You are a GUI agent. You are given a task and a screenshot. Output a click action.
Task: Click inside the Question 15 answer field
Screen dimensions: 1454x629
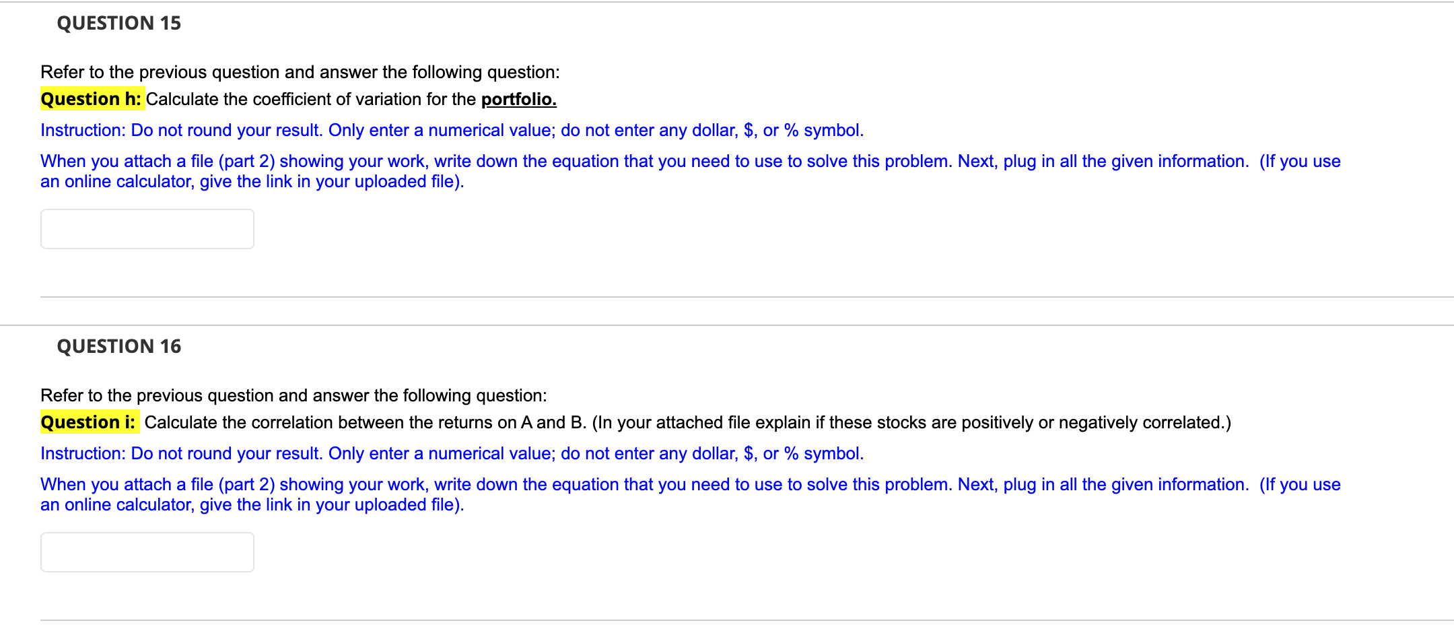[147, 229]
